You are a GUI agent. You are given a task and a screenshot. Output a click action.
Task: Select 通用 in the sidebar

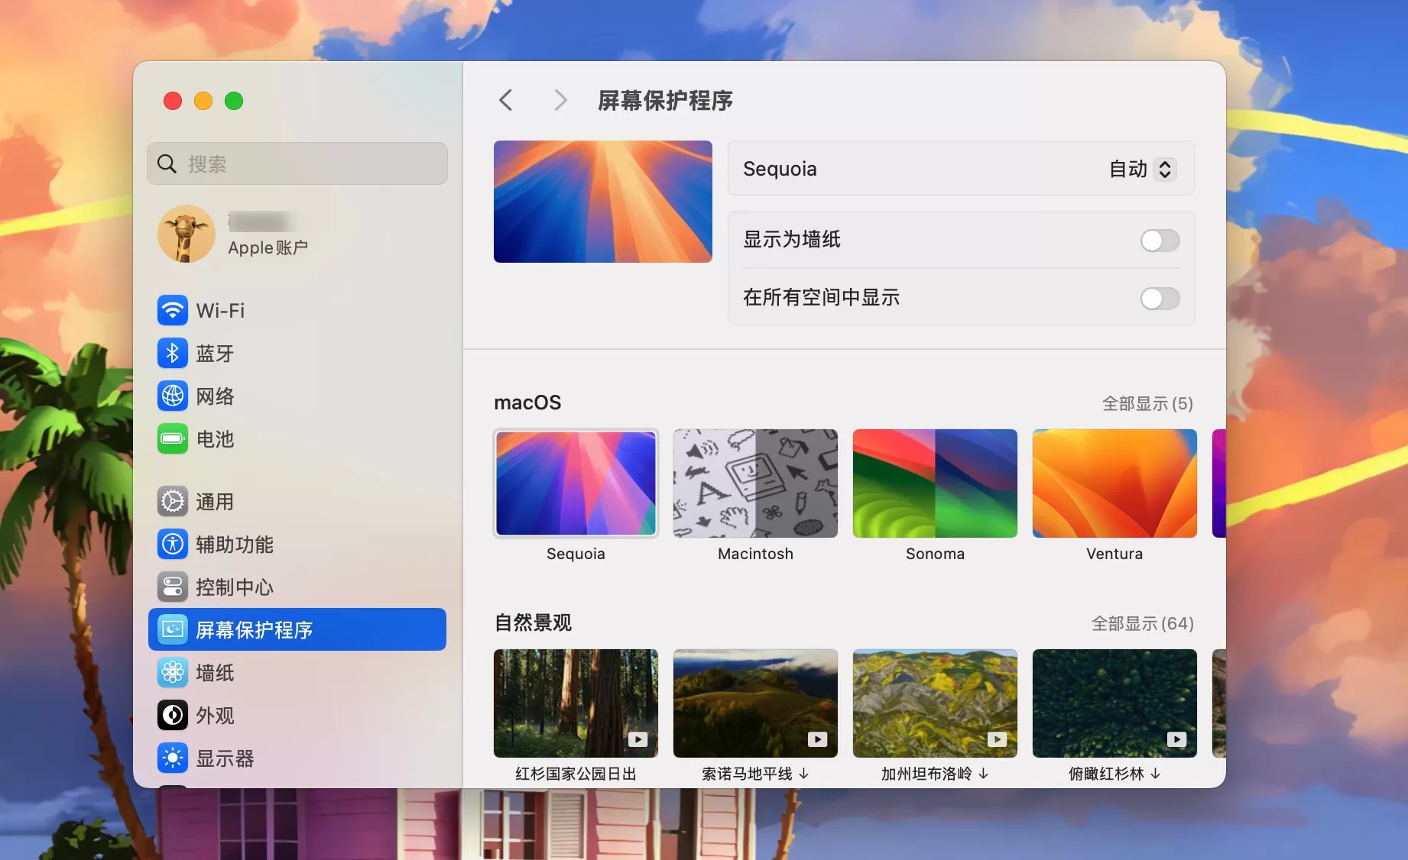pos(297,502)
